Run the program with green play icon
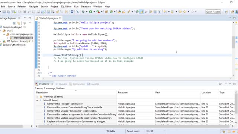 point(91,12)
